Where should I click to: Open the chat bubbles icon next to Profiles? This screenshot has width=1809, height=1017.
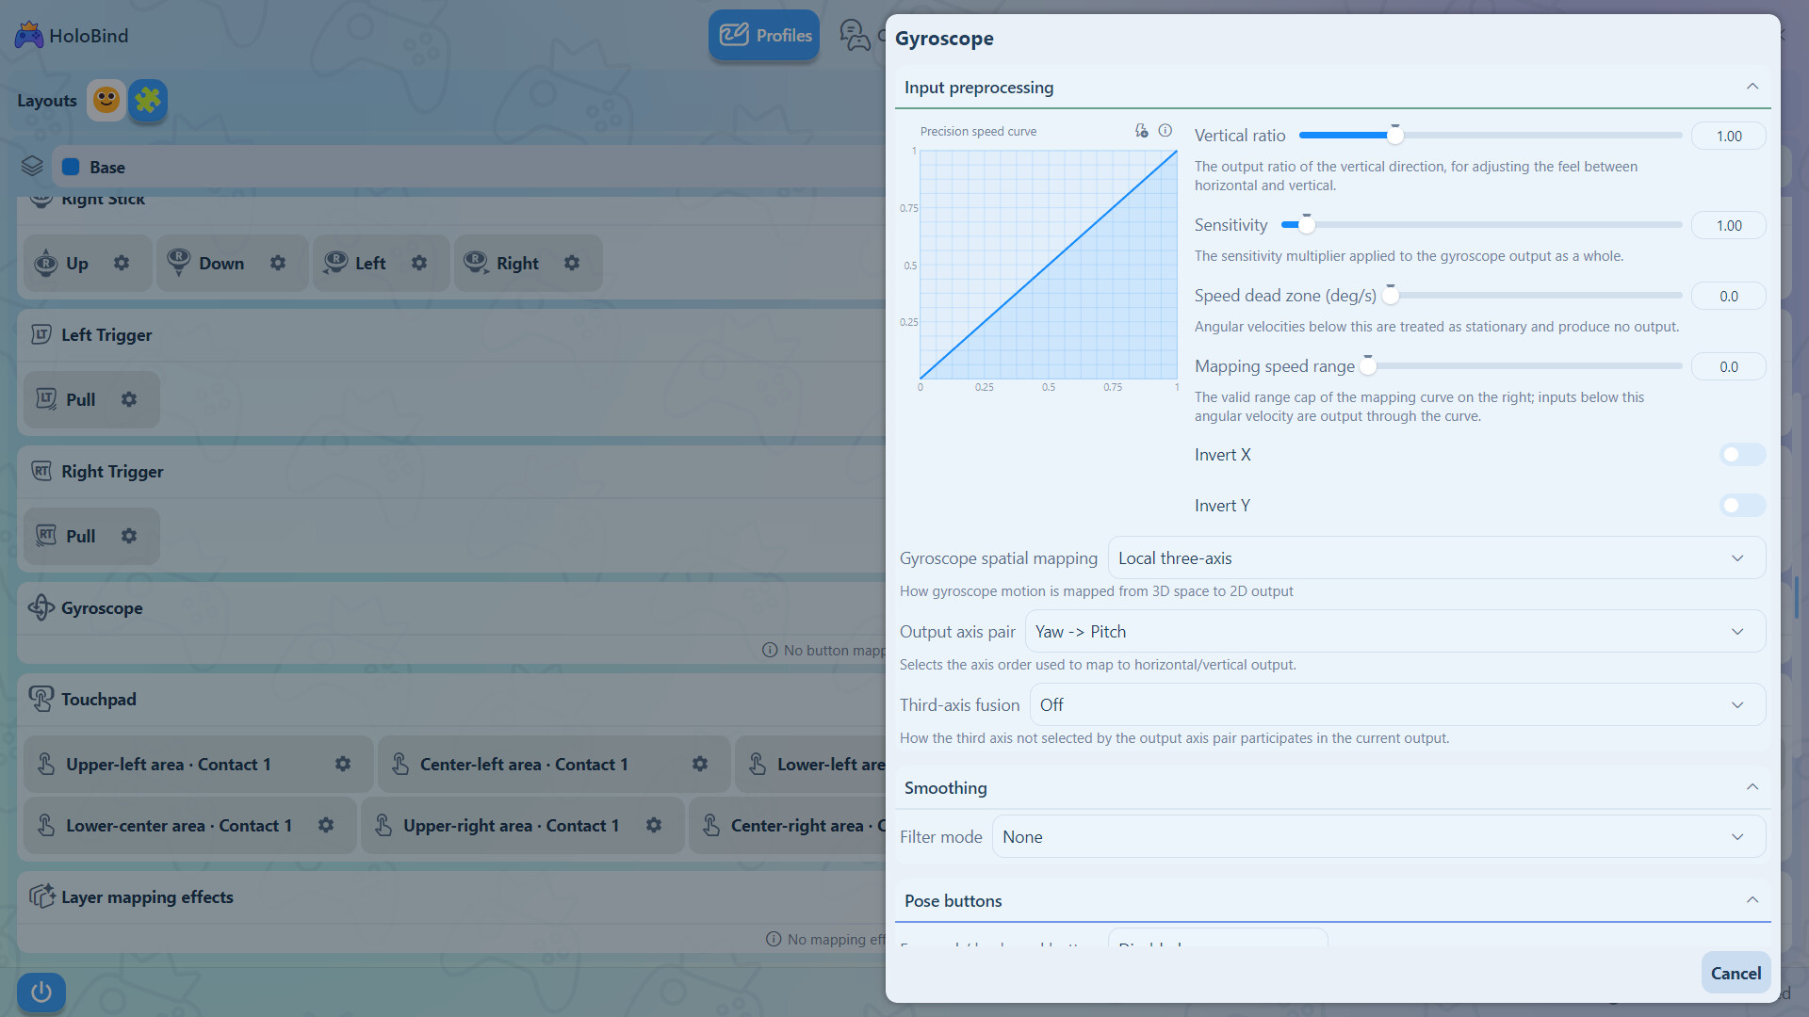pyautogui.click(x=855, y=36)
